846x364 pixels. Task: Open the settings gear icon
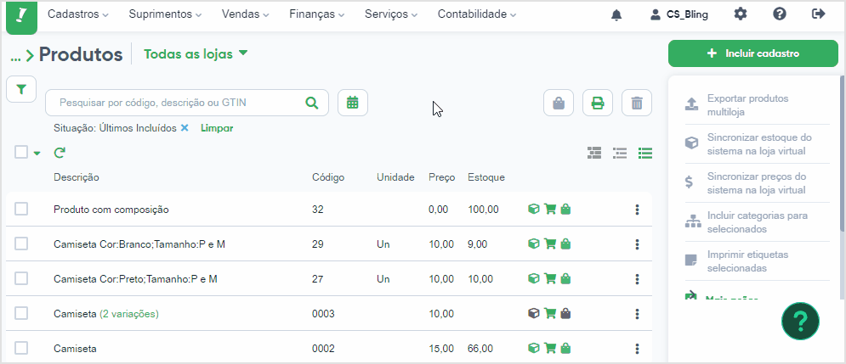click(741, 14)
